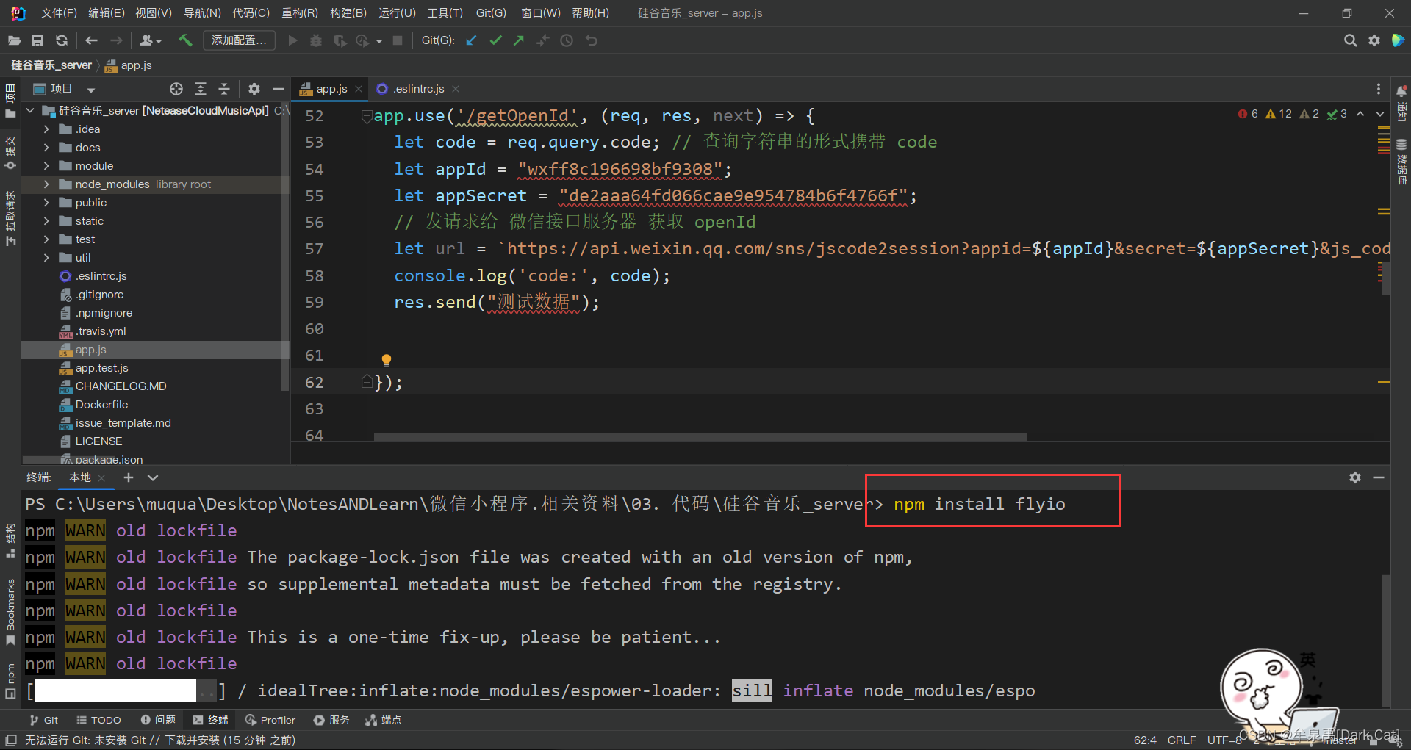Show Git history clock icon
Screen dimensions: 1411x750
(x=567, y=40)
